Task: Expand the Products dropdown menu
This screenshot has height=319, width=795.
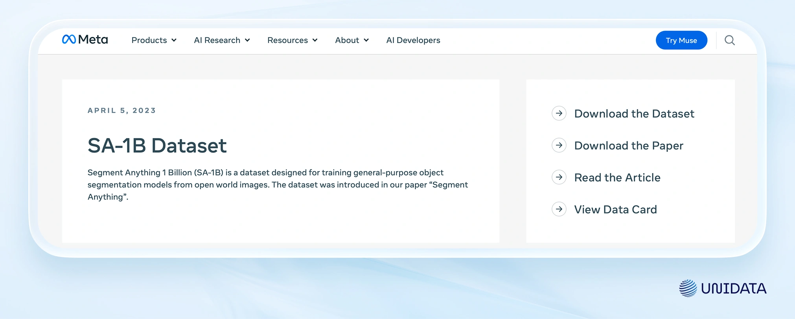Action: tap(154, 40)
